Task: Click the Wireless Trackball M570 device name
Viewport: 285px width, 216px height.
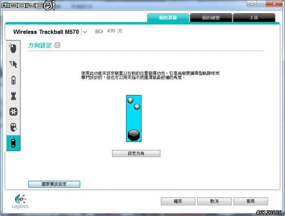Action: (46, 32)
